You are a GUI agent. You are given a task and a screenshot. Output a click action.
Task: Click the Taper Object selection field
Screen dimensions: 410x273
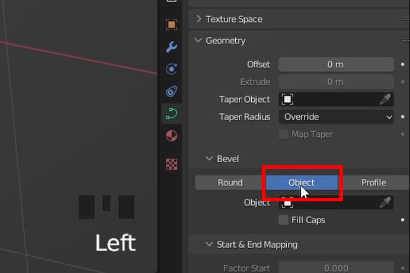coord(337,99)
